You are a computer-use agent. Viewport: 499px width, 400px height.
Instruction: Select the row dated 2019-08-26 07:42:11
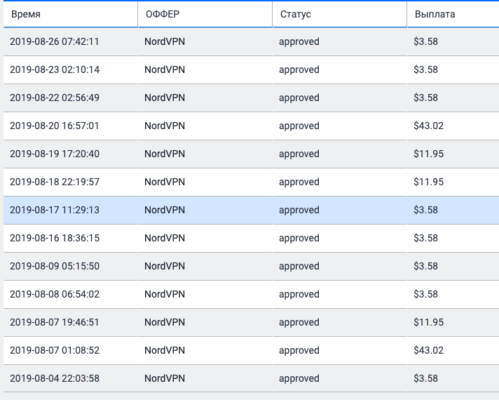[x=55, y=41]
